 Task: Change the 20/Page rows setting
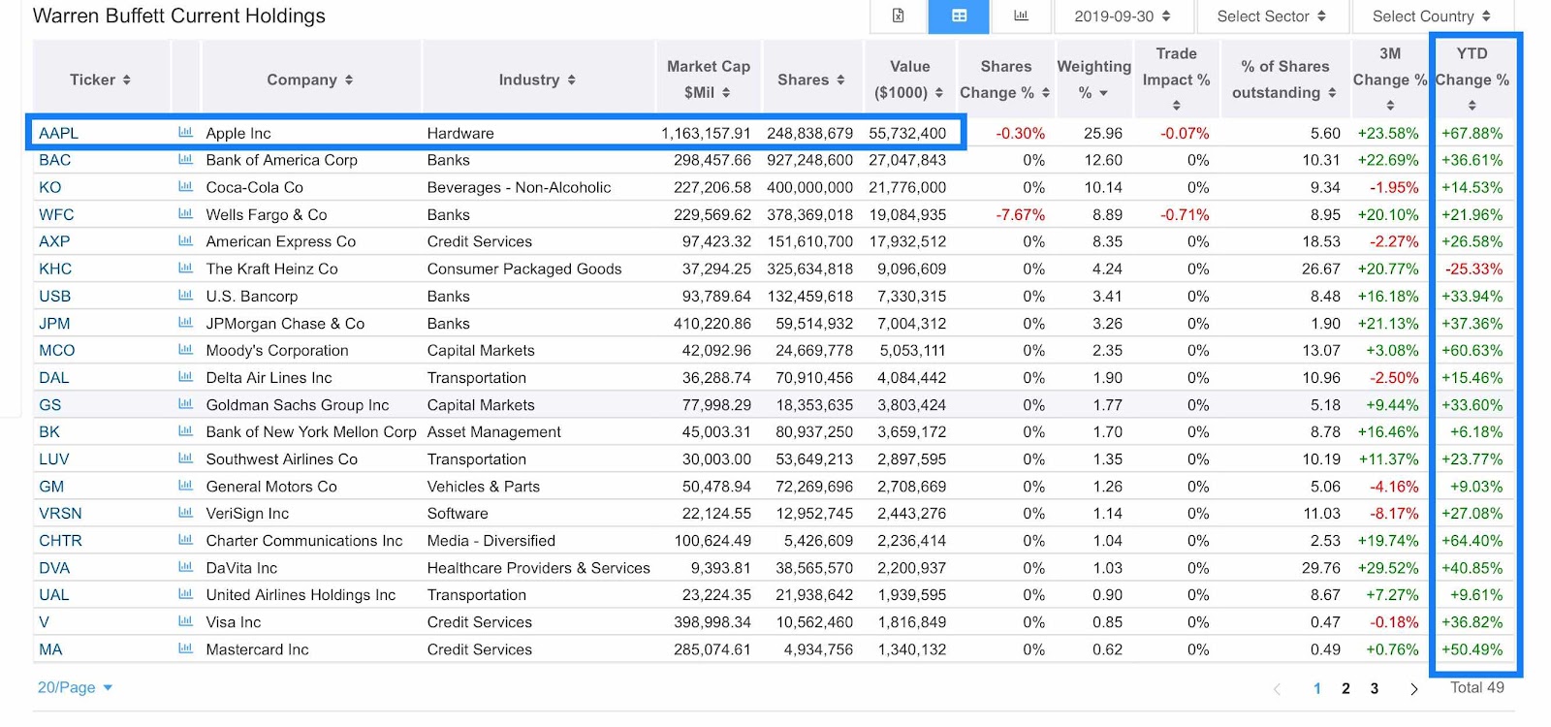pos(75,687)
